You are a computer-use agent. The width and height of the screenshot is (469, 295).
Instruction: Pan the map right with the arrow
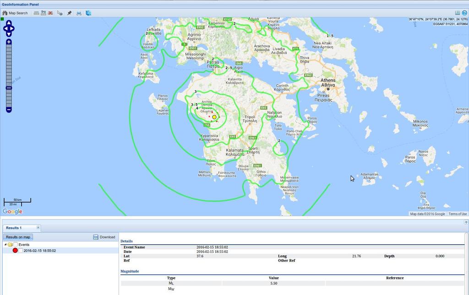pyautogui.click(x=12, y=29)
